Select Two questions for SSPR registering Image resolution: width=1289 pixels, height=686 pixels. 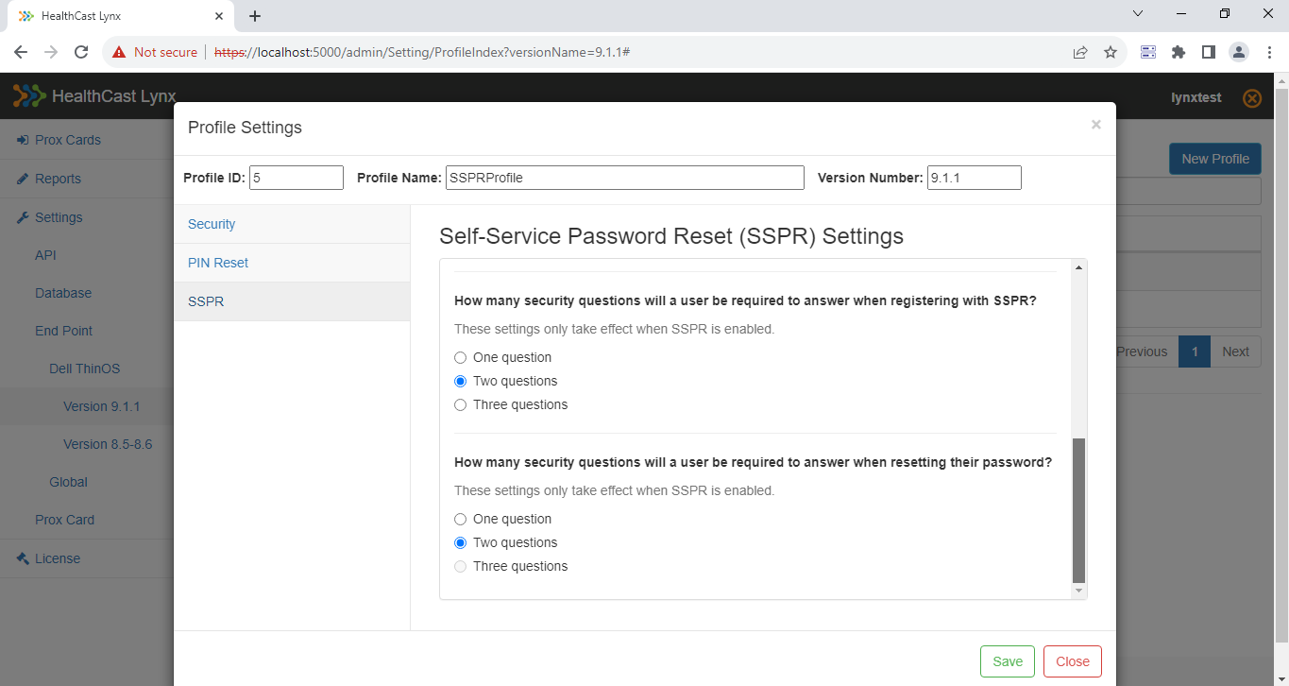click(x=461, y=382)
